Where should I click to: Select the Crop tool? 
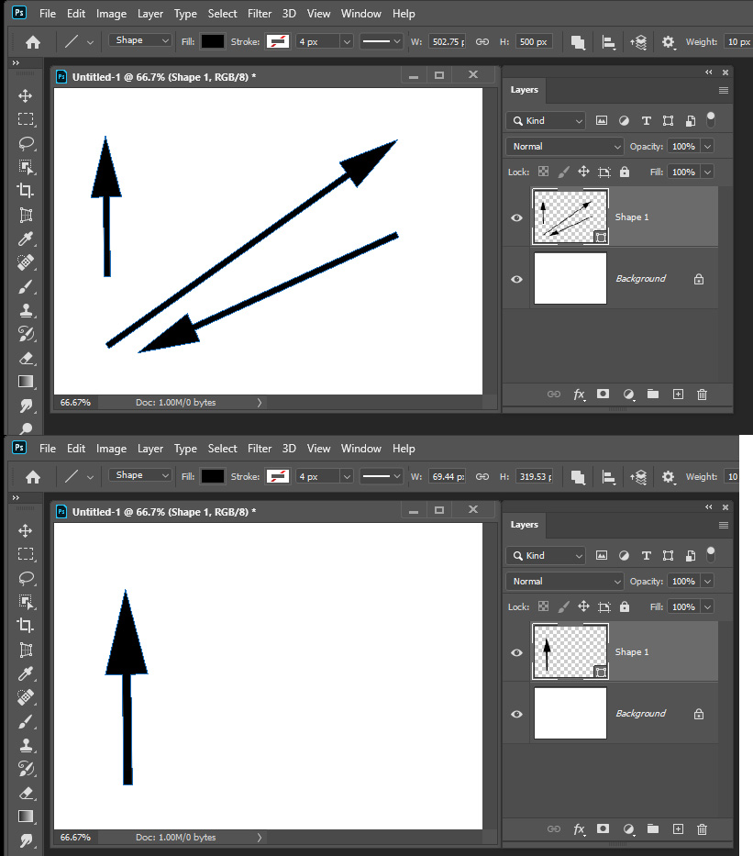pyautogui.click(x=25, y=191)
